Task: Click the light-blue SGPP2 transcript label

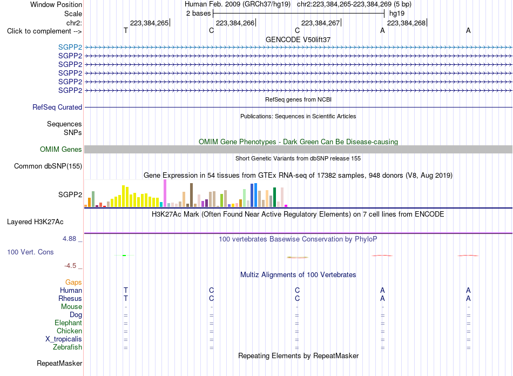Action: coord(70,47)
